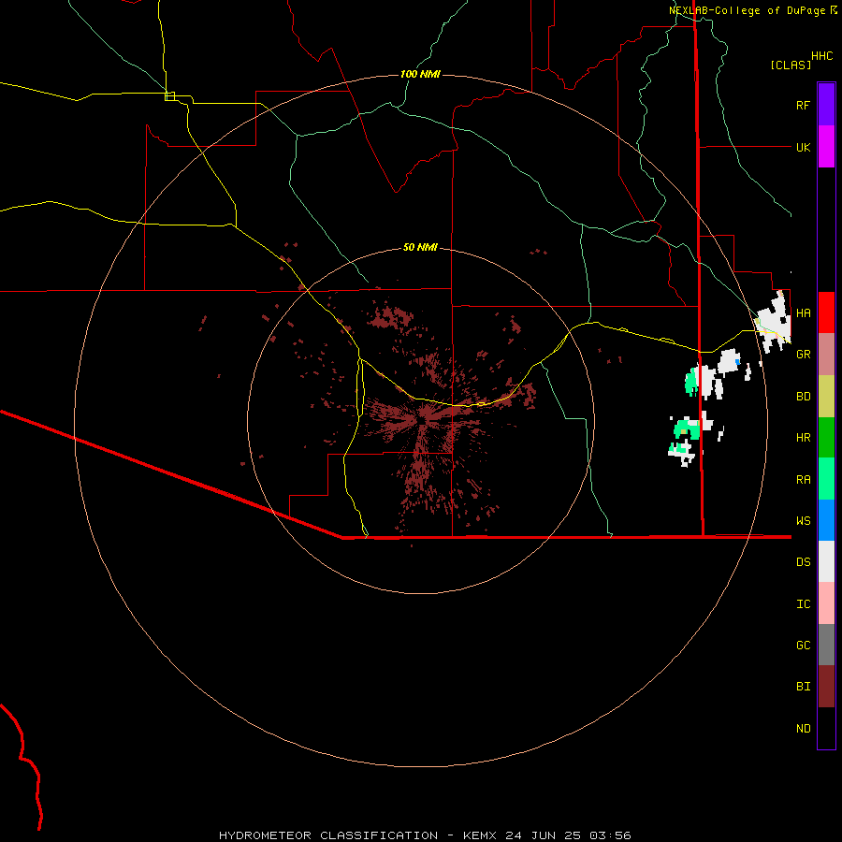Click the ND legend label

click(x=804, y=729)
